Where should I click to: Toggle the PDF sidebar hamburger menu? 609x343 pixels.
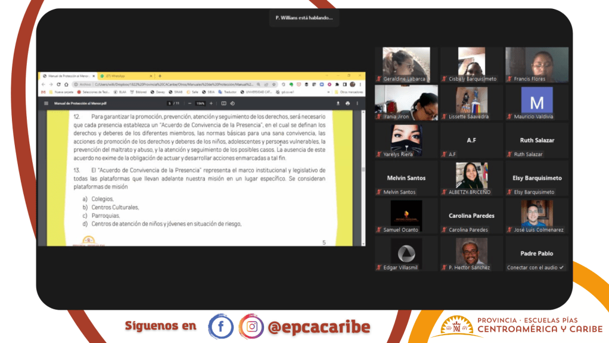(45, 103)
